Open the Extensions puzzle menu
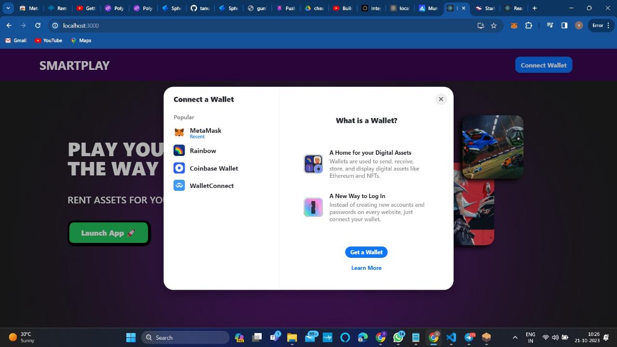This screenshot has width=617, height=347. [x=528, y=26]
